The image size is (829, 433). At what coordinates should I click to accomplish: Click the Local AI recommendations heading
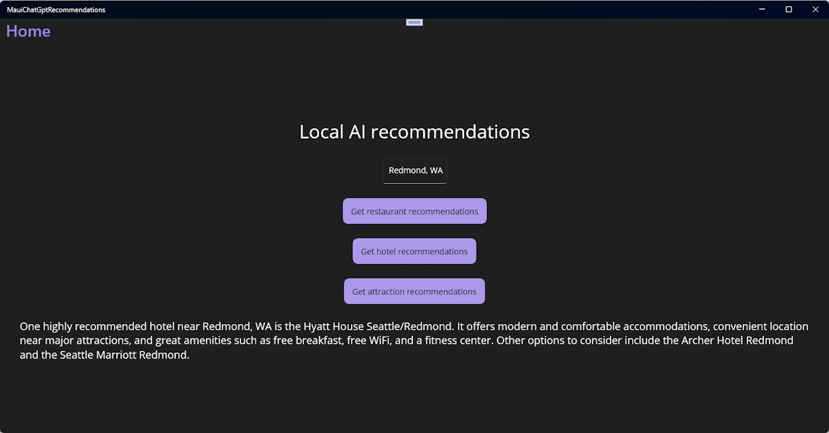[x=414, y=131]
